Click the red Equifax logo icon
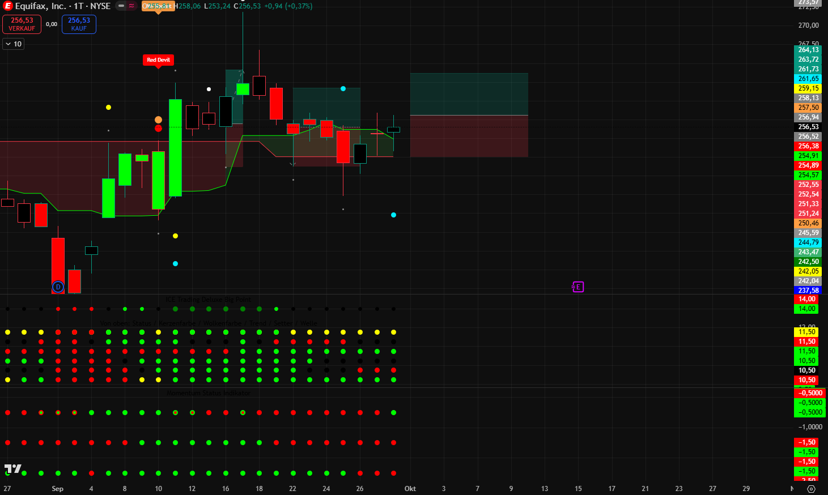This screenshot has width=828, height=495. [8, 6]
